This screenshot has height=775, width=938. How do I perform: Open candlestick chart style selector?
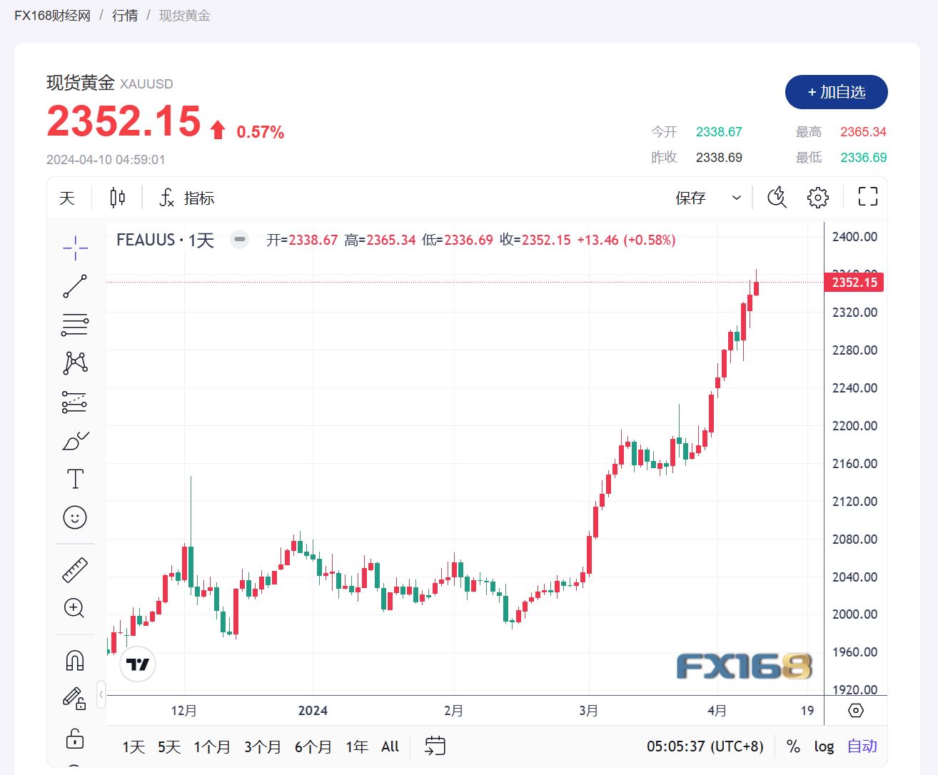tap(118, 198)
